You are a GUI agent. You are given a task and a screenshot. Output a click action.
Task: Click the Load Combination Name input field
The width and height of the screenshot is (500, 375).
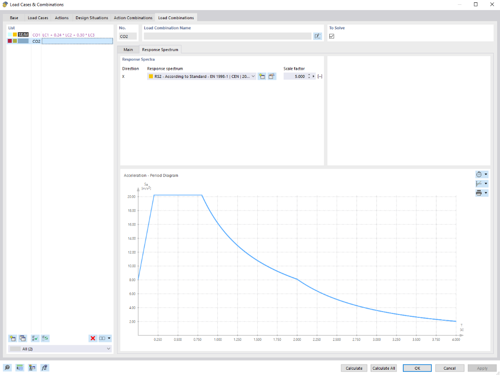tap(227, 37)
